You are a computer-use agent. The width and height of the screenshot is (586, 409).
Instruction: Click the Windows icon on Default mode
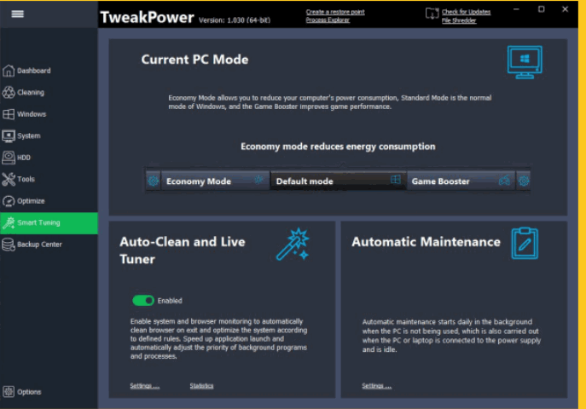point(396,180)
